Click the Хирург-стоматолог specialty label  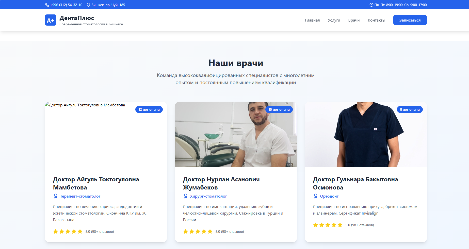tap(208, 196)
